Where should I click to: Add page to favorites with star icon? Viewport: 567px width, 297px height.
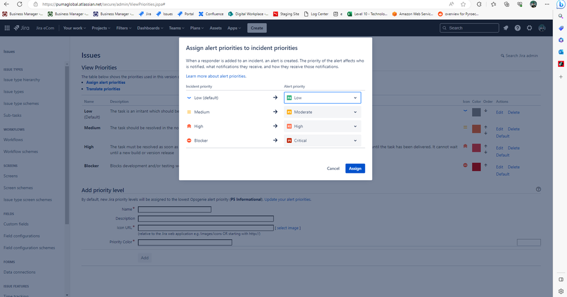click(x=463, y=5)
